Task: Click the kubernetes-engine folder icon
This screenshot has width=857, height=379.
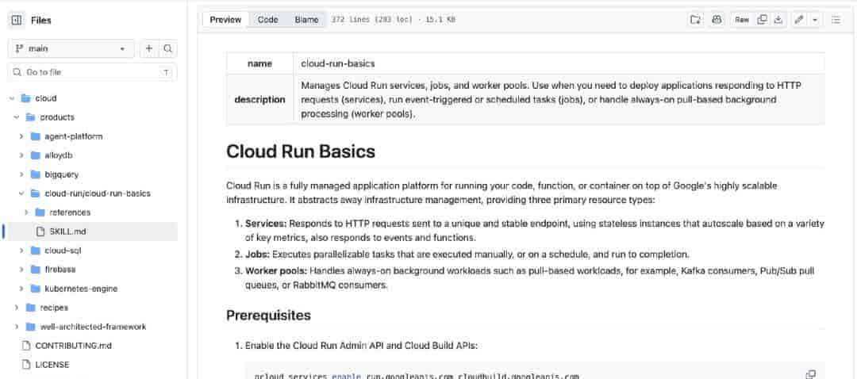Action: pyautogui.click(x=36, y=289)
